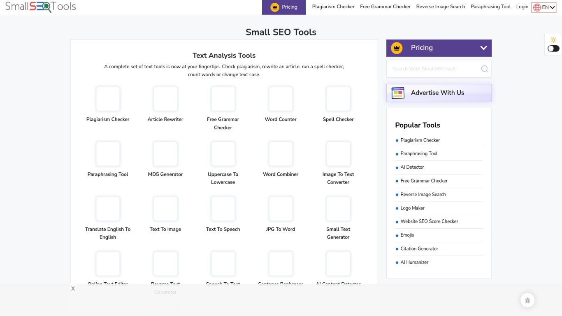562x316 pixels.
Task: Click the Text Analysis Tools heading
Action: click(x=224, y=56)
